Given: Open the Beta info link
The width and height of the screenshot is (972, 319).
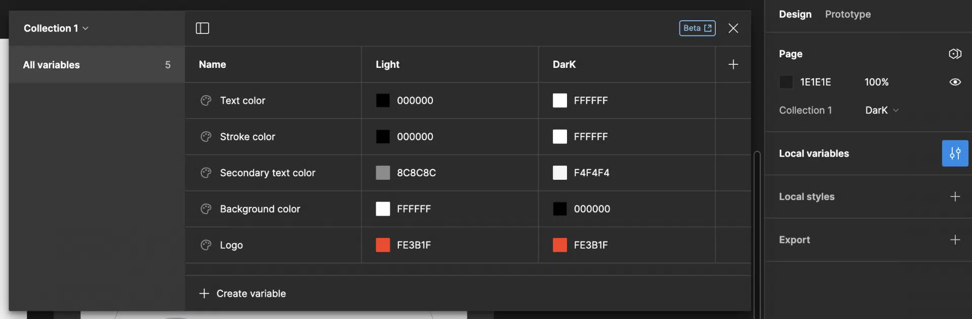Looking at the screenshot, I should (697, 28).
